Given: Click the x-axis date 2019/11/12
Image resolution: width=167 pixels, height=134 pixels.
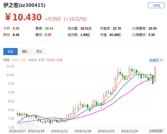Looking at the screenshot, I should 59,131.
